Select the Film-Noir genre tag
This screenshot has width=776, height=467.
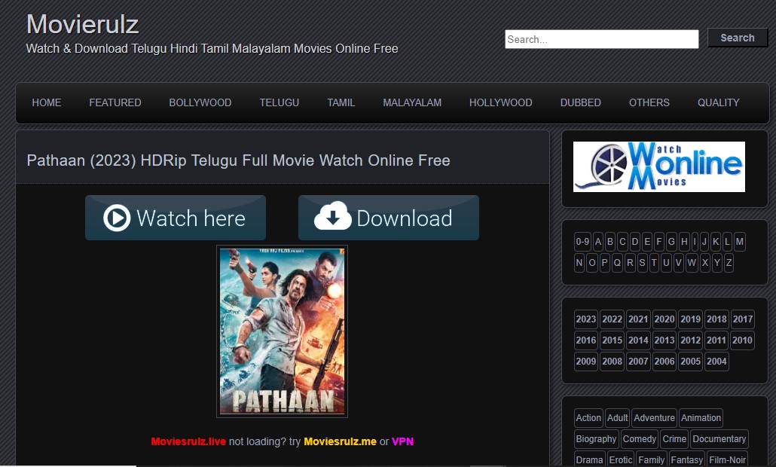728,459
